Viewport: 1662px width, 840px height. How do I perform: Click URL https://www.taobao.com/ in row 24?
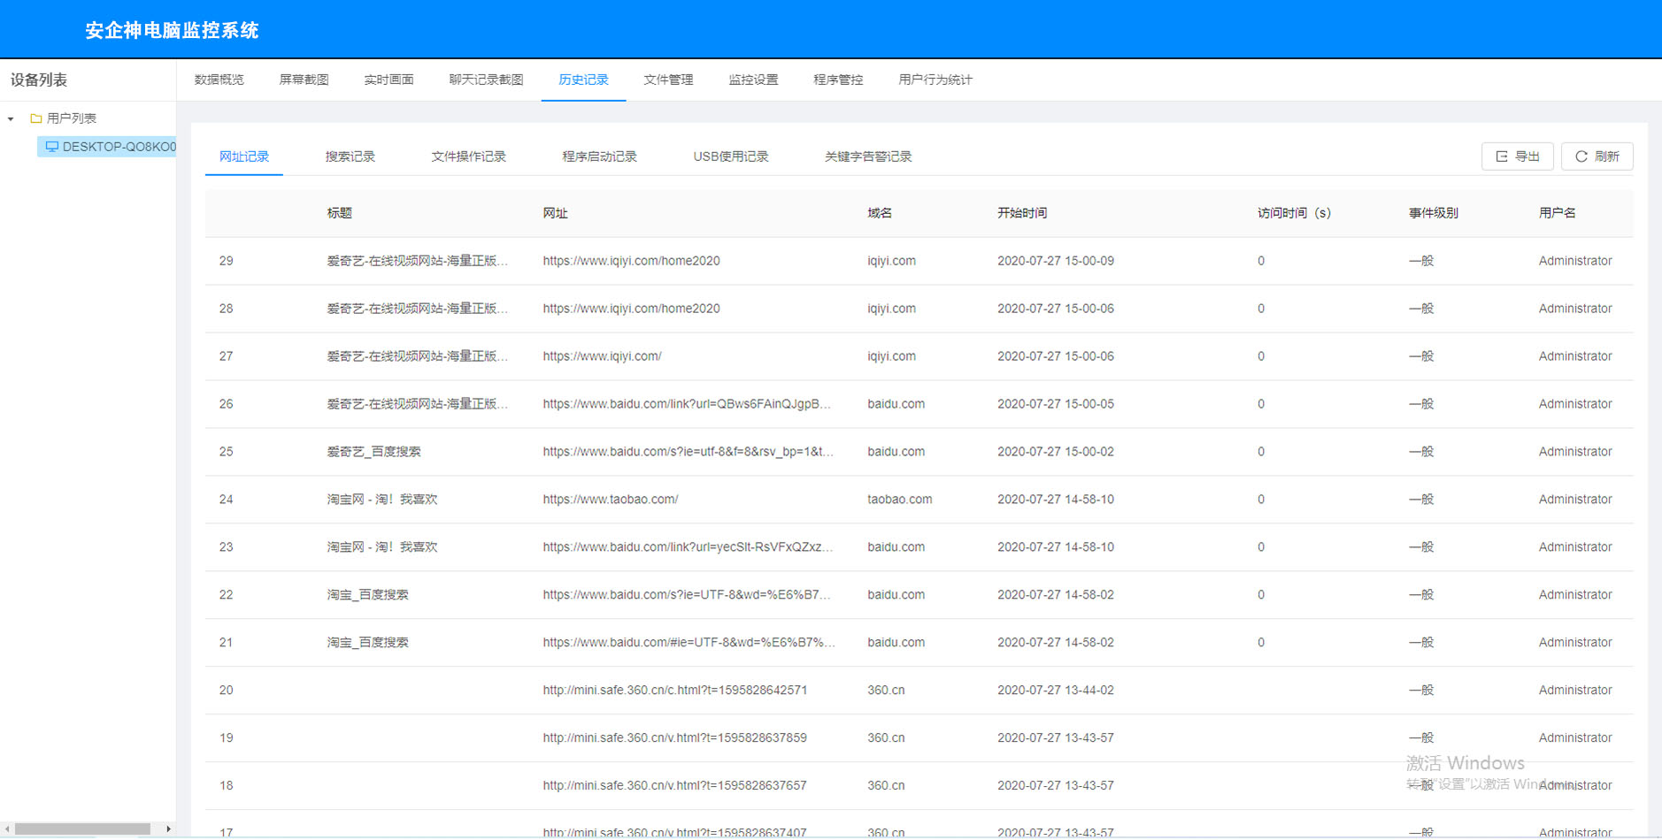point(611,500)
